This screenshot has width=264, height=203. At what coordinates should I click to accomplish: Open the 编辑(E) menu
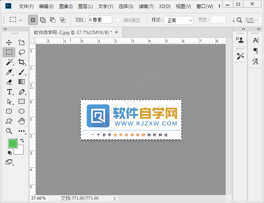[46, 6]
